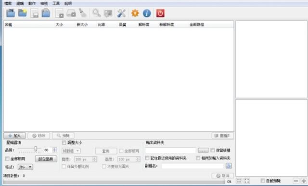308x186 pixels.
Task: Toggle the 保留外觀比例 checkbox
Action: click(x=64, y=166)
